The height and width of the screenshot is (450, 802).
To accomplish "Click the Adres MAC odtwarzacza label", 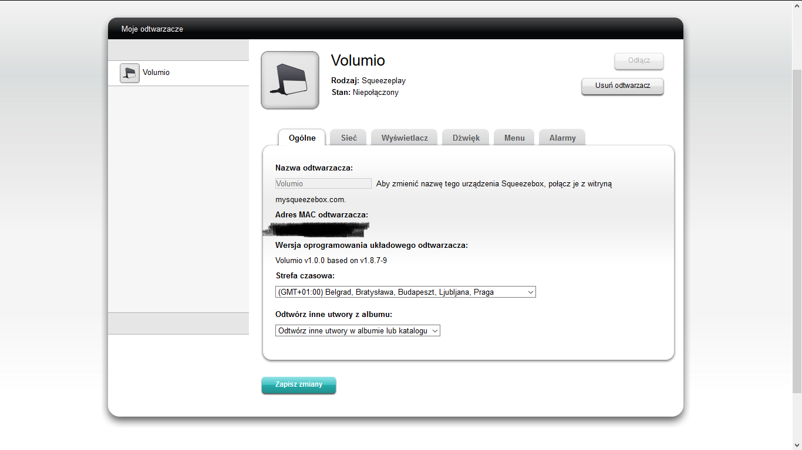I will coord(322,214).
